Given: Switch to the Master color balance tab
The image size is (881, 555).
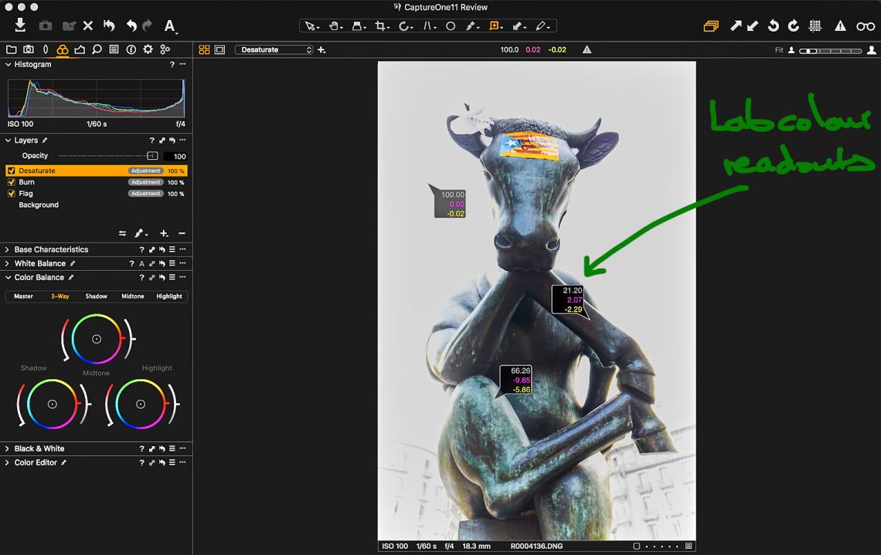Looking at the screenshot, I should point(23,296).
